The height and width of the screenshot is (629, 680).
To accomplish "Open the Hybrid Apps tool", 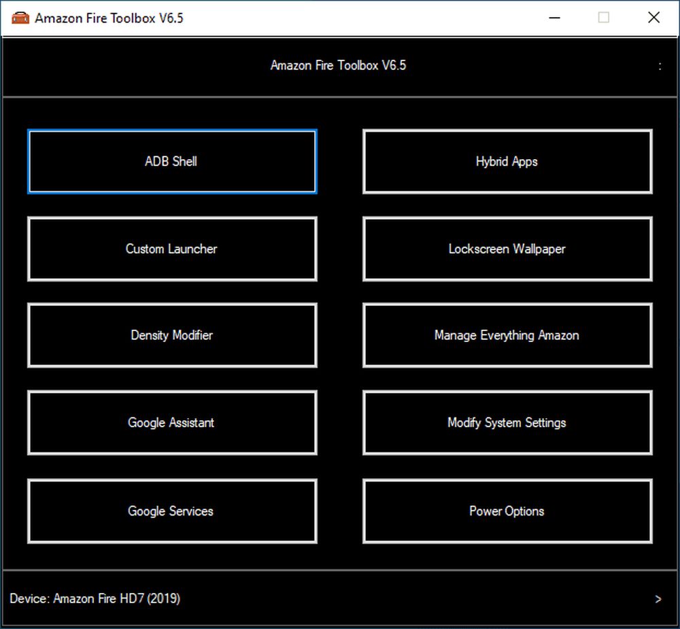I will pyautogui.click(x=507, y=162).
